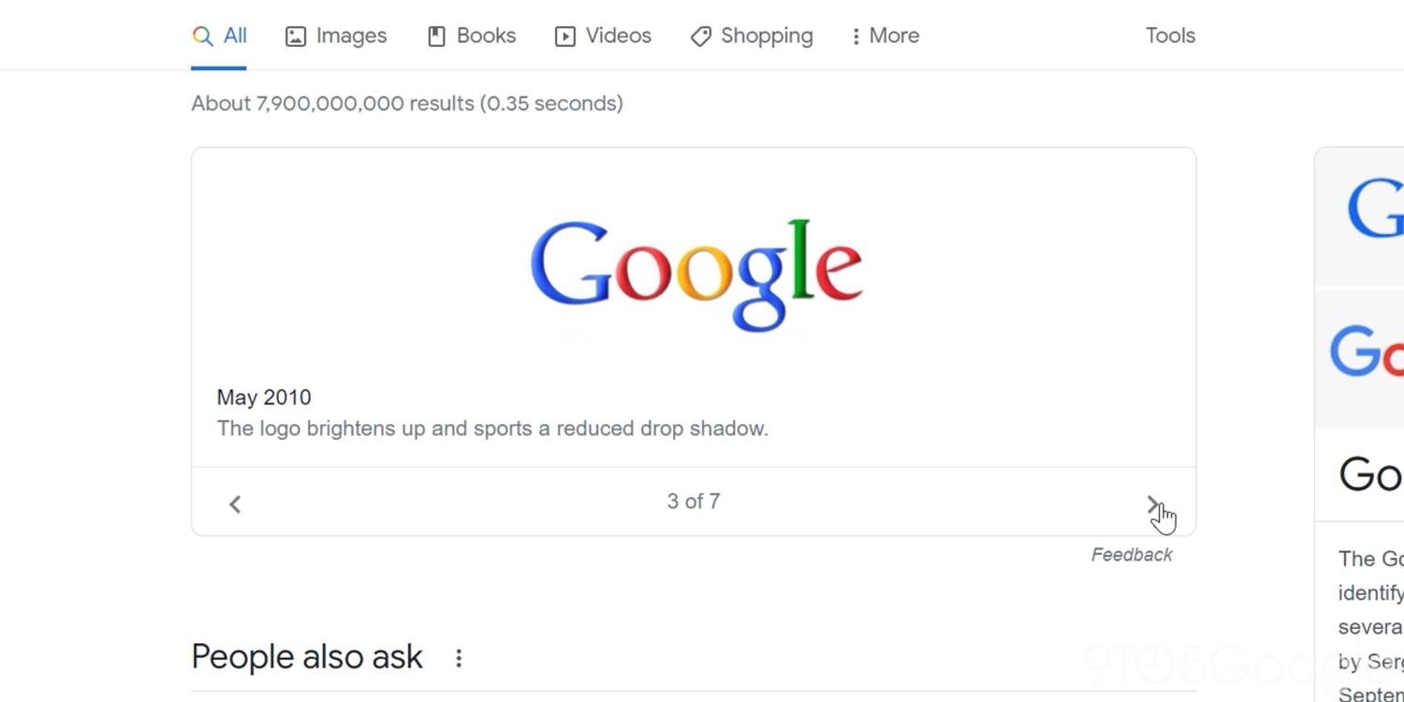Open the Tools menu

click(x=1169, y=36)
